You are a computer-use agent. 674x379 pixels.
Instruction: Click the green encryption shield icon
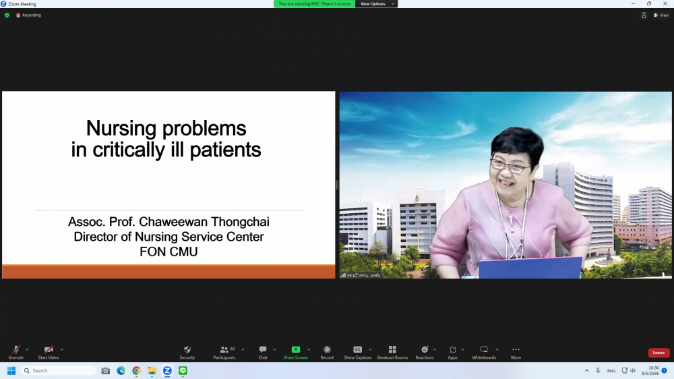point(7,15)
